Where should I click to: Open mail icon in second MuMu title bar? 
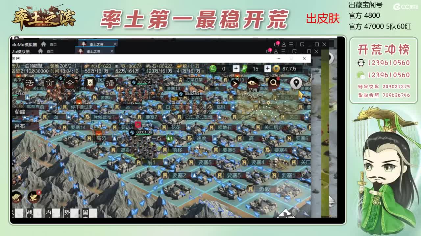[269, 51]
